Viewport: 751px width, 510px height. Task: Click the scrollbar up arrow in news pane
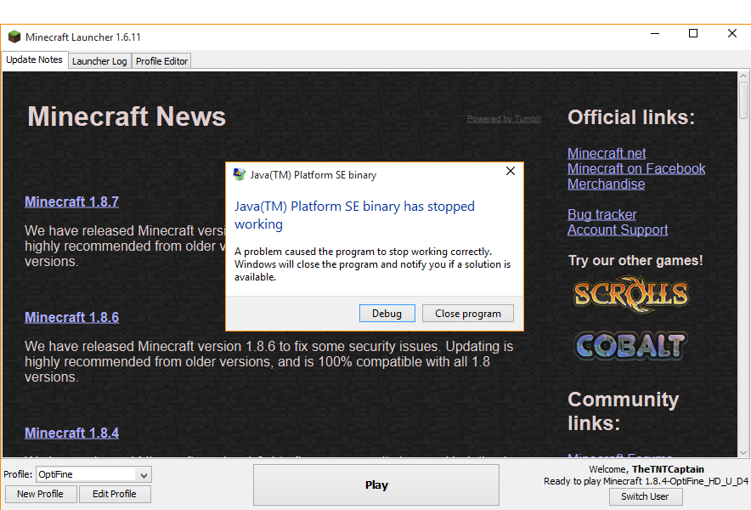click(743, 76)
